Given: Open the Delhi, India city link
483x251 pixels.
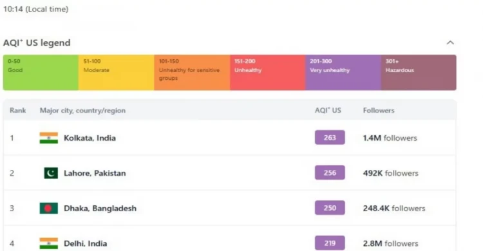Looking at the screenshot, I should click(x=85, y=244).
